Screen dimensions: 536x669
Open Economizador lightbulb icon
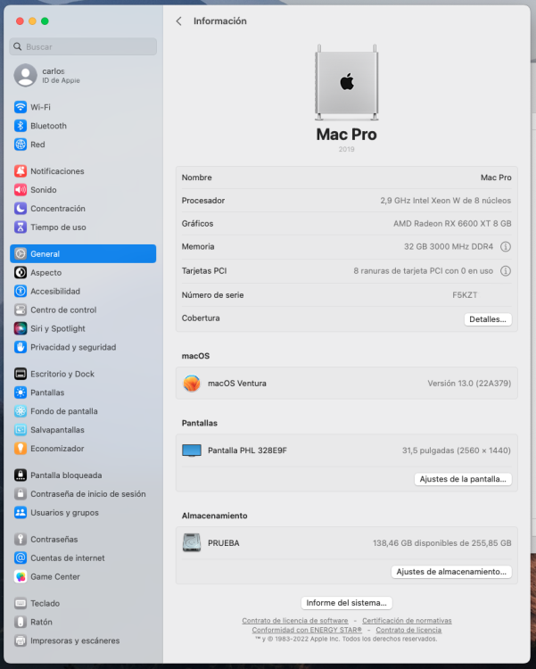[x=20, y=449]
